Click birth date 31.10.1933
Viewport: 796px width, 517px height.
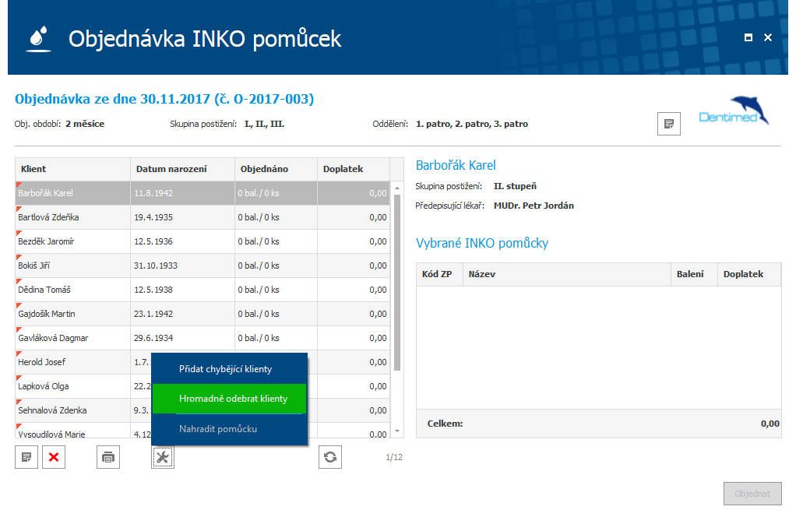tap(156, 266)
